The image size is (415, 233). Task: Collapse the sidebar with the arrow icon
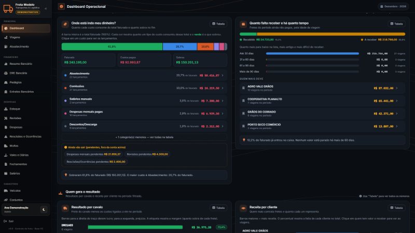pos(46,8)
